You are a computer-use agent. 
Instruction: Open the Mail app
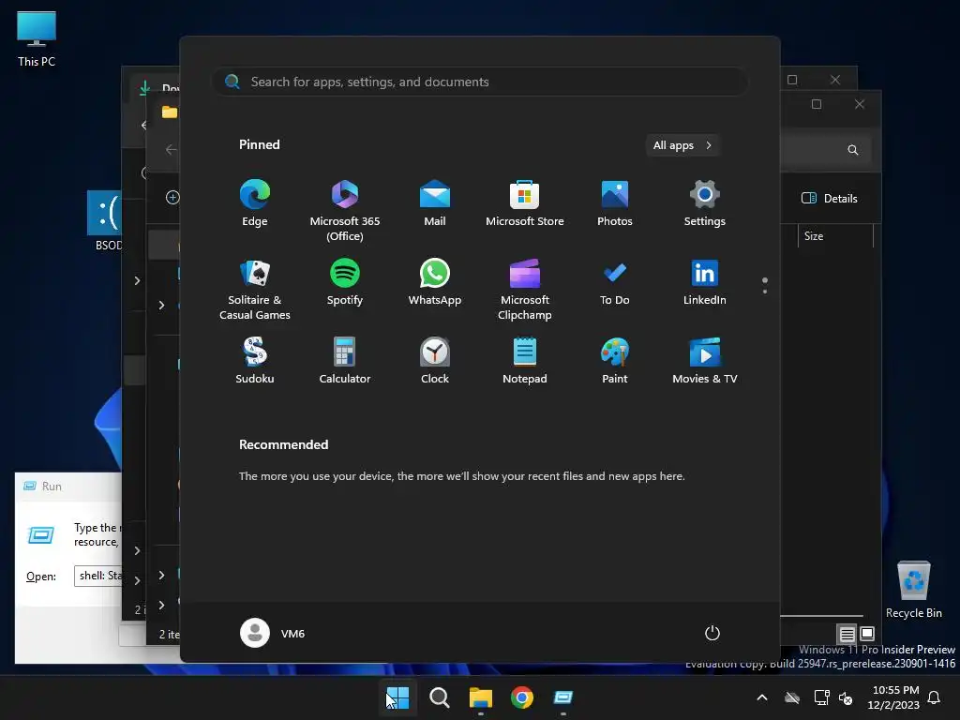click(x=435, y=203)
